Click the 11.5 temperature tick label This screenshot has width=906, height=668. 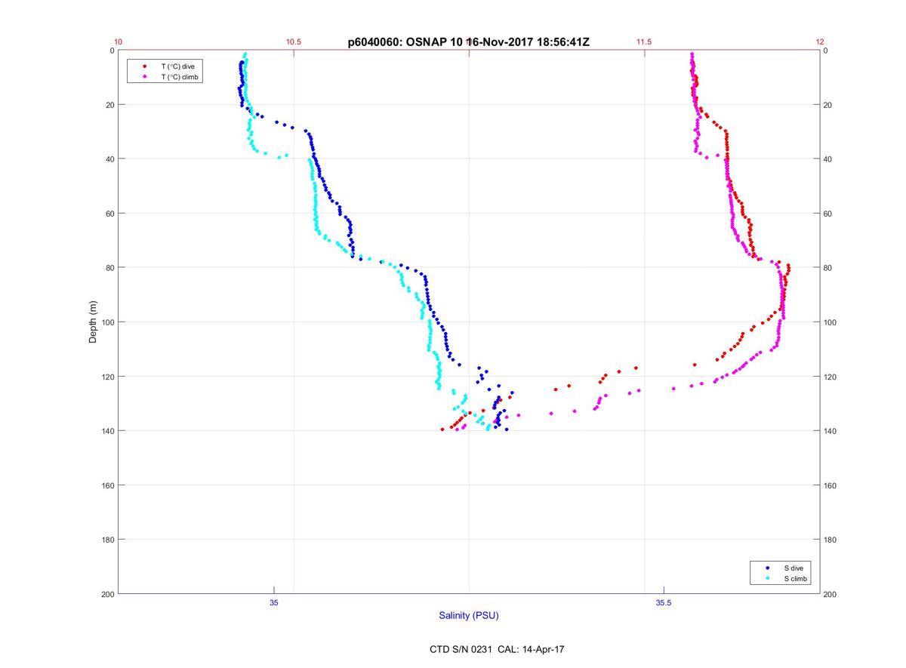[644, 42]
